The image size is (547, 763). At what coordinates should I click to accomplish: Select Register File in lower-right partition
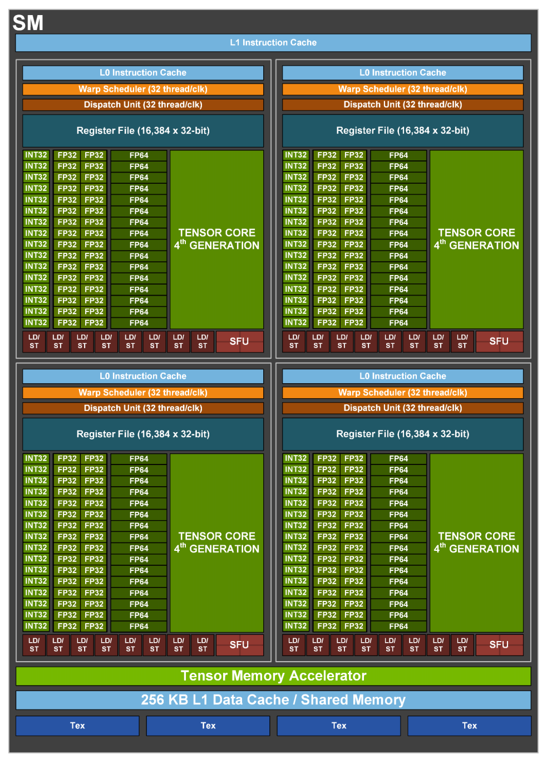[x=403, y=434]
